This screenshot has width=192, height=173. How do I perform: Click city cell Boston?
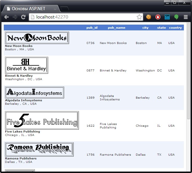pyautogui.click(x=141, y=43)
